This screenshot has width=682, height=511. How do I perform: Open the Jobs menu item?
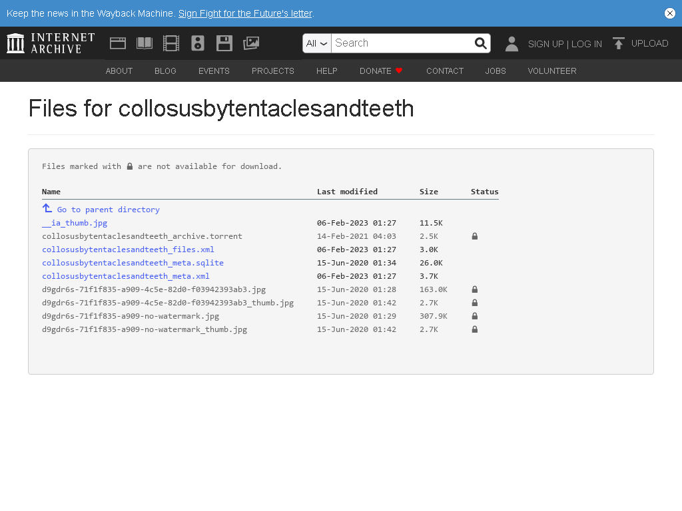click(496, 71)
